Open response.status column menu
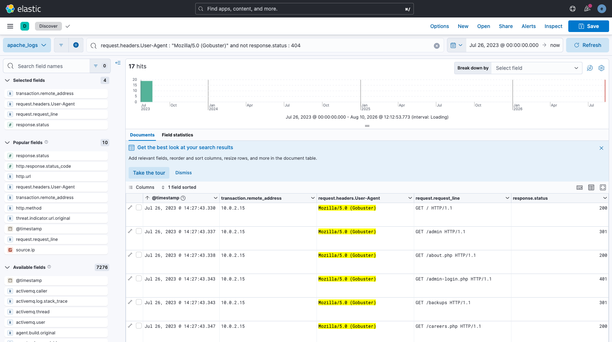This screenshot has height=342, width=612. [x=605, y=198]
